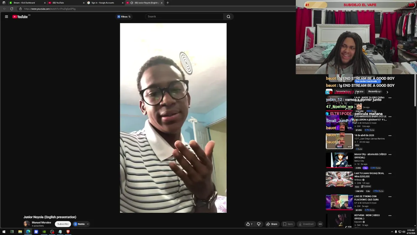Expand the Remix dropdown arrow
Image resolution: width=417 pixels, height=235 pixels.
point(88,224)
